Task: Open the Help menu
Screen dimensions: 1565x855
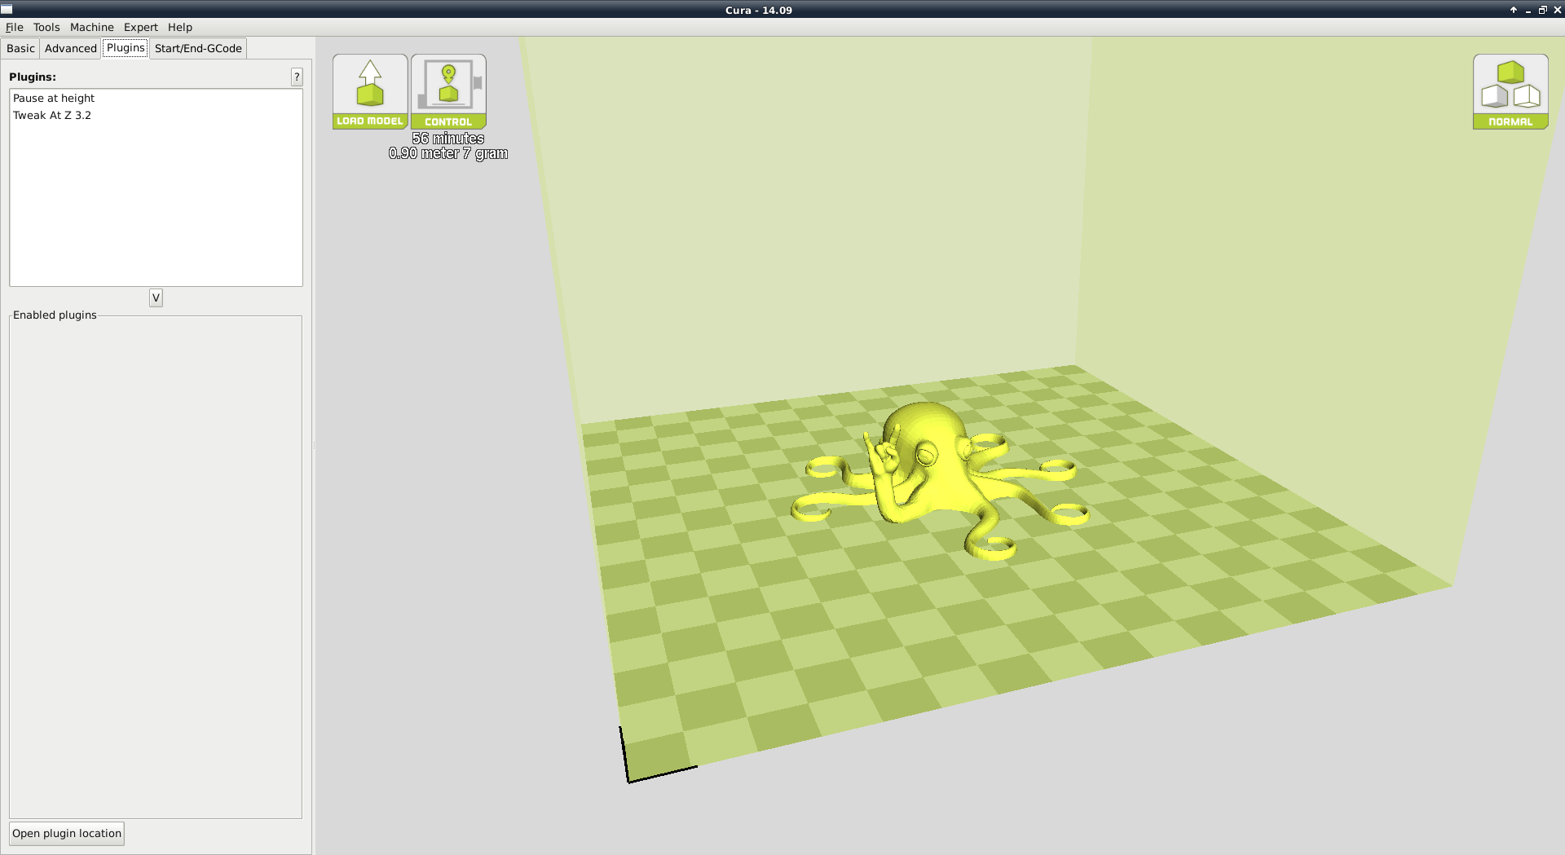Action: (180, 27)
